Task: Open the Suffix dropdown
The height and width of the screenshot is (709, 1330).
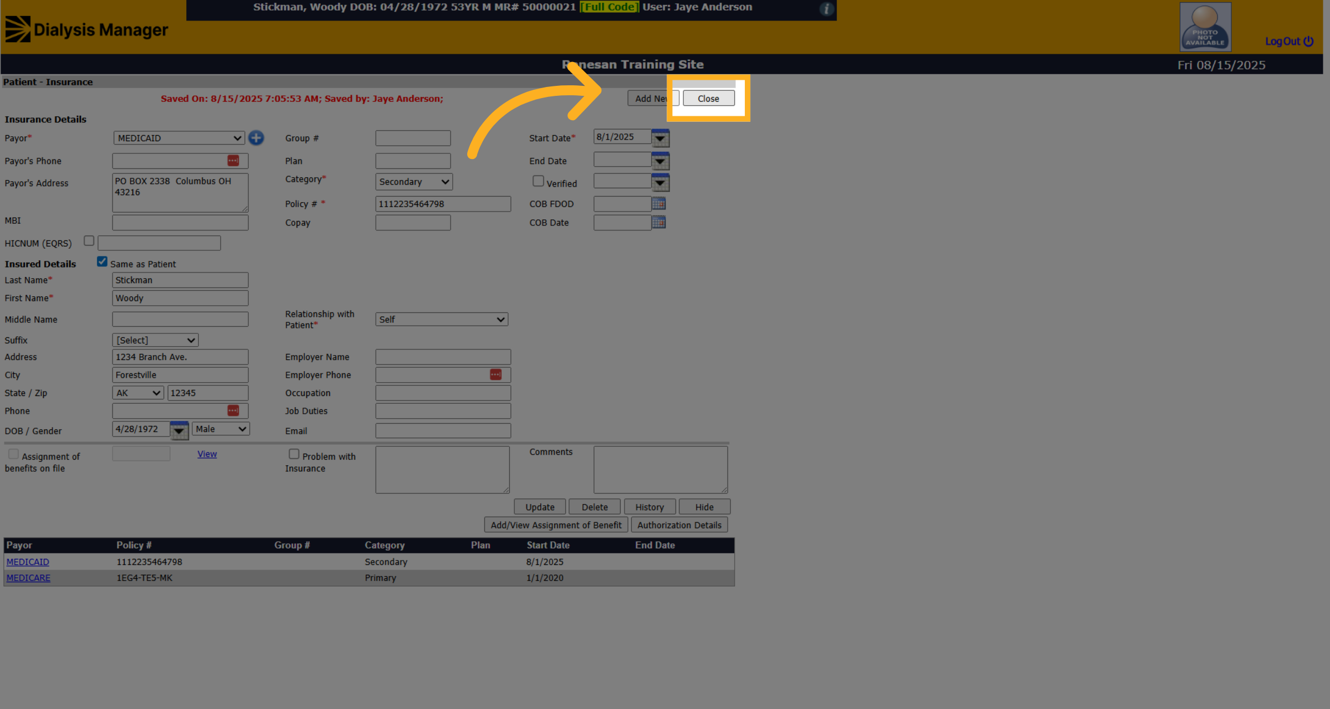Action: [155, 340]
